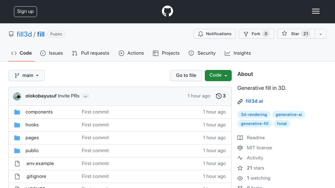Click the Public visibility badge

pyautogui.click(x=57, y=34)
